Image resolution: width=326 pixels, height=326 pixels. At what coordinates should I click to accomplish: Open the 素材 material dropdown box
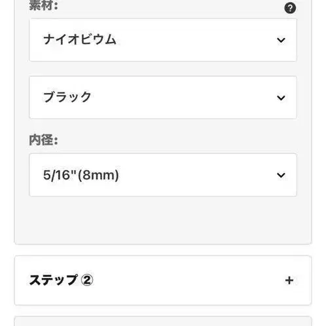tap(163, 40)
